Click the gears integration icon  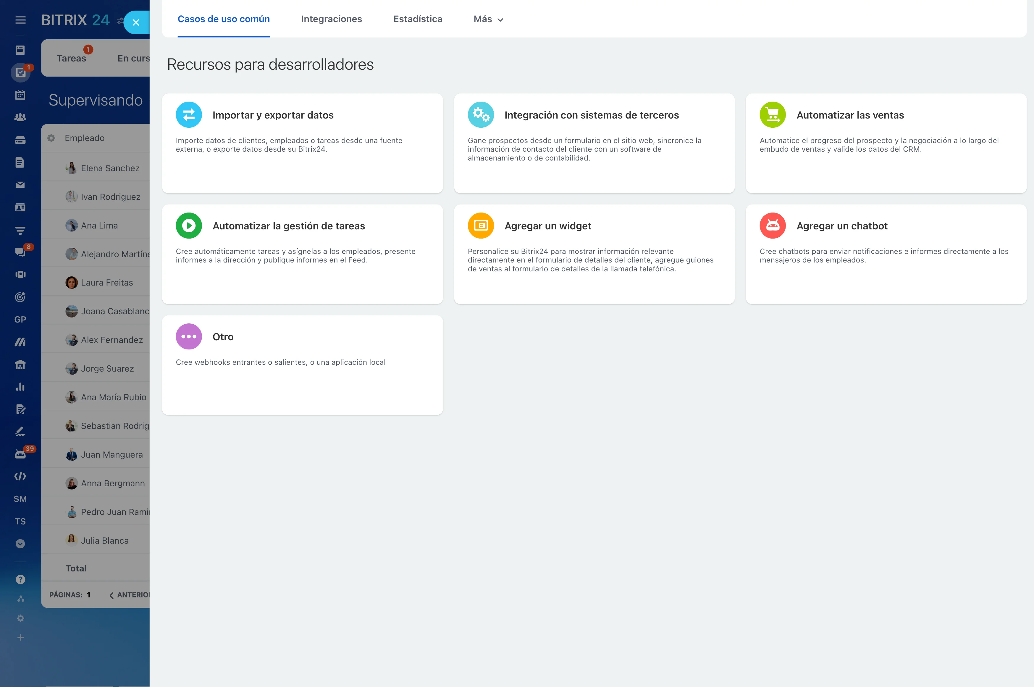(x=480, y=115)
